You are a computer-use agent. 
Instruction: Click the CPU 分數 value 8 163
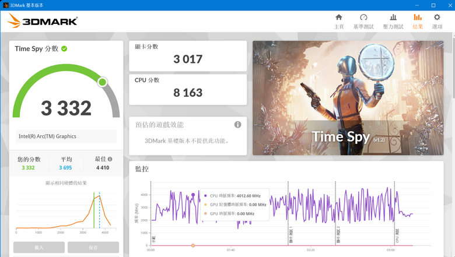(x=188, y=93)
